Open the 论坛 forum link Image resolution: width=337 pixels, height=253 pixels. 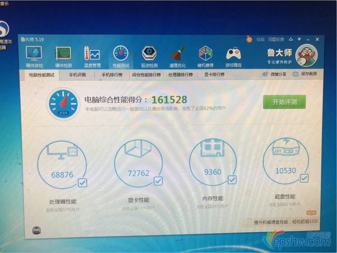pyautogui.click(x=260, y=40)
